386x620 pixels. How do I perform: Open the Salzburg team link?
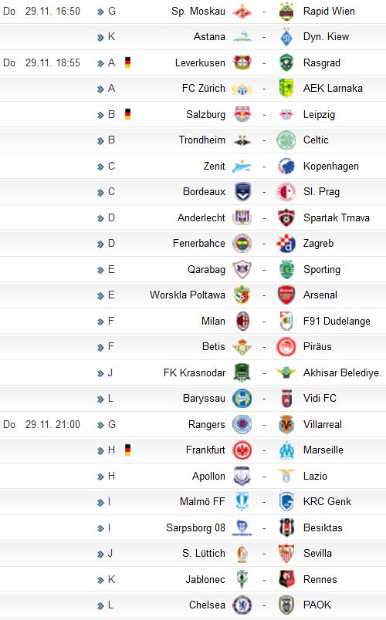205,115
